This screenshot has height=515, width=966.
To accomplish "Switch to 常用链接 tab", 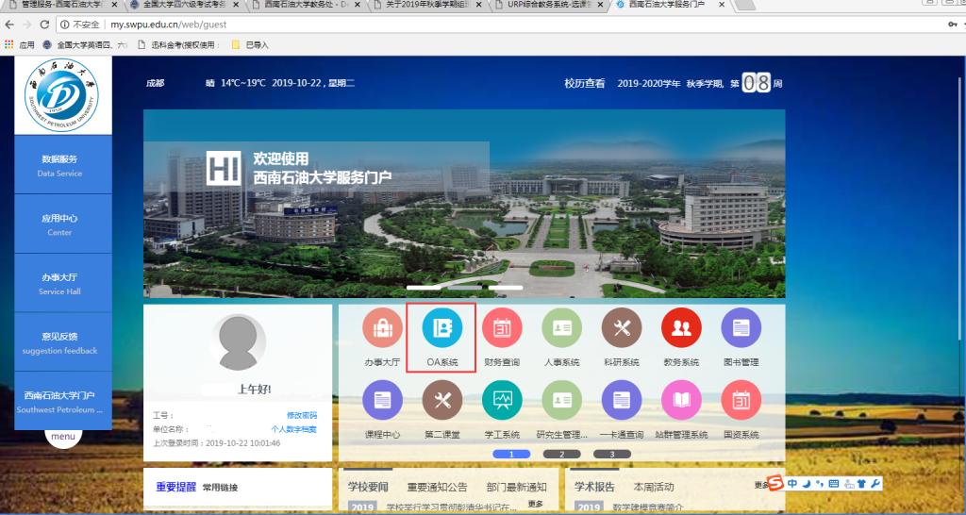I will point(220,488).
